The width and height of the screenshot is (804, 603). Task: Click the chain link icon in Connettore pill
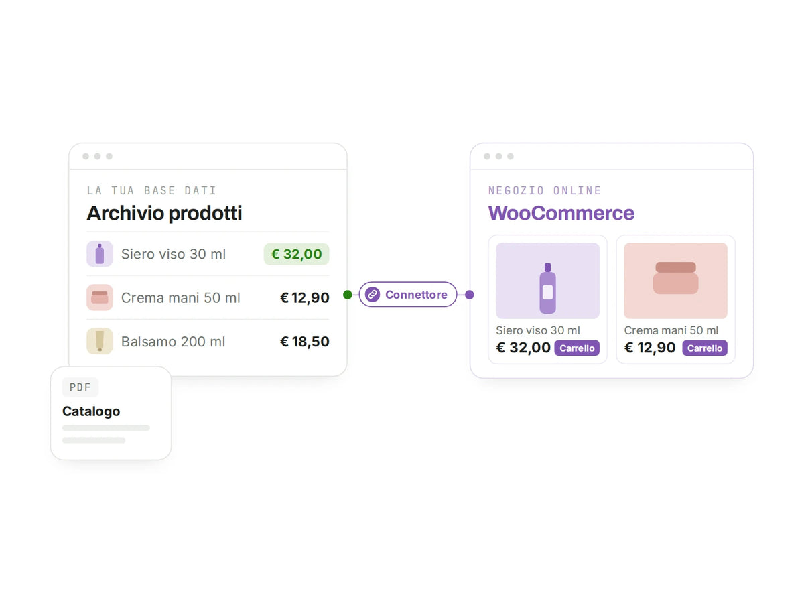coord(373,295)
